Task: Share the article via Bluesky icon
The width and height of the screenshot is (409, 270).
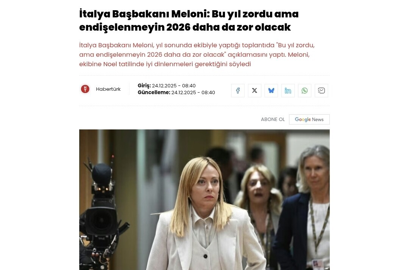Action: point(271,91)
